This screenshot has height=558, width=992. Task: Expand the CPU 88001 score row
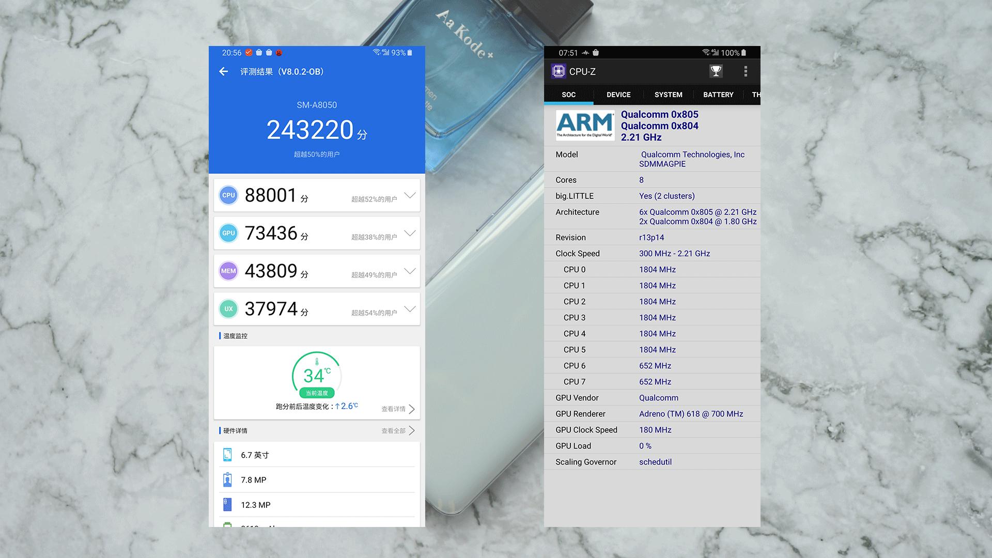coord(410,195)
